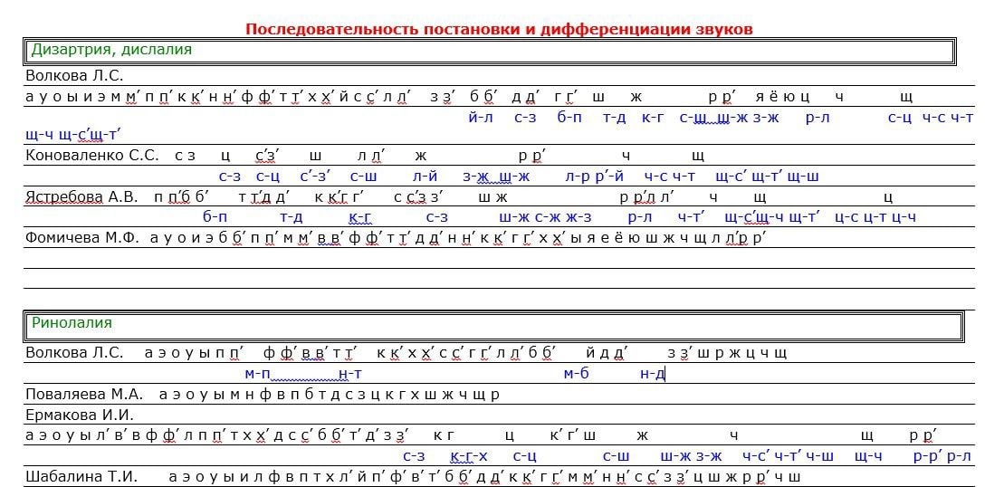Click the blue pair 'н-т'

pyautogui.click(x=349, y=374)
